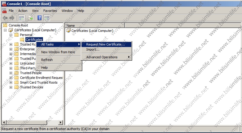Screen dimensions: 242x133
Task: Expand the Trusted Root node
Action: [11, 45]
